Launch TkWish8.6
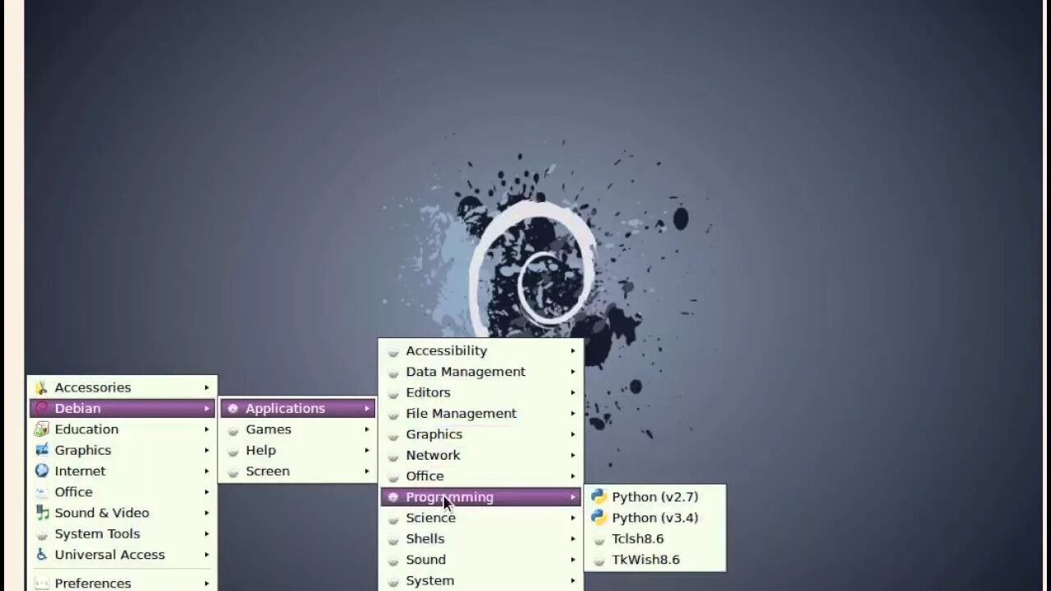The height and width of the screenshot is (591, 1051). [x=656, y=560]
